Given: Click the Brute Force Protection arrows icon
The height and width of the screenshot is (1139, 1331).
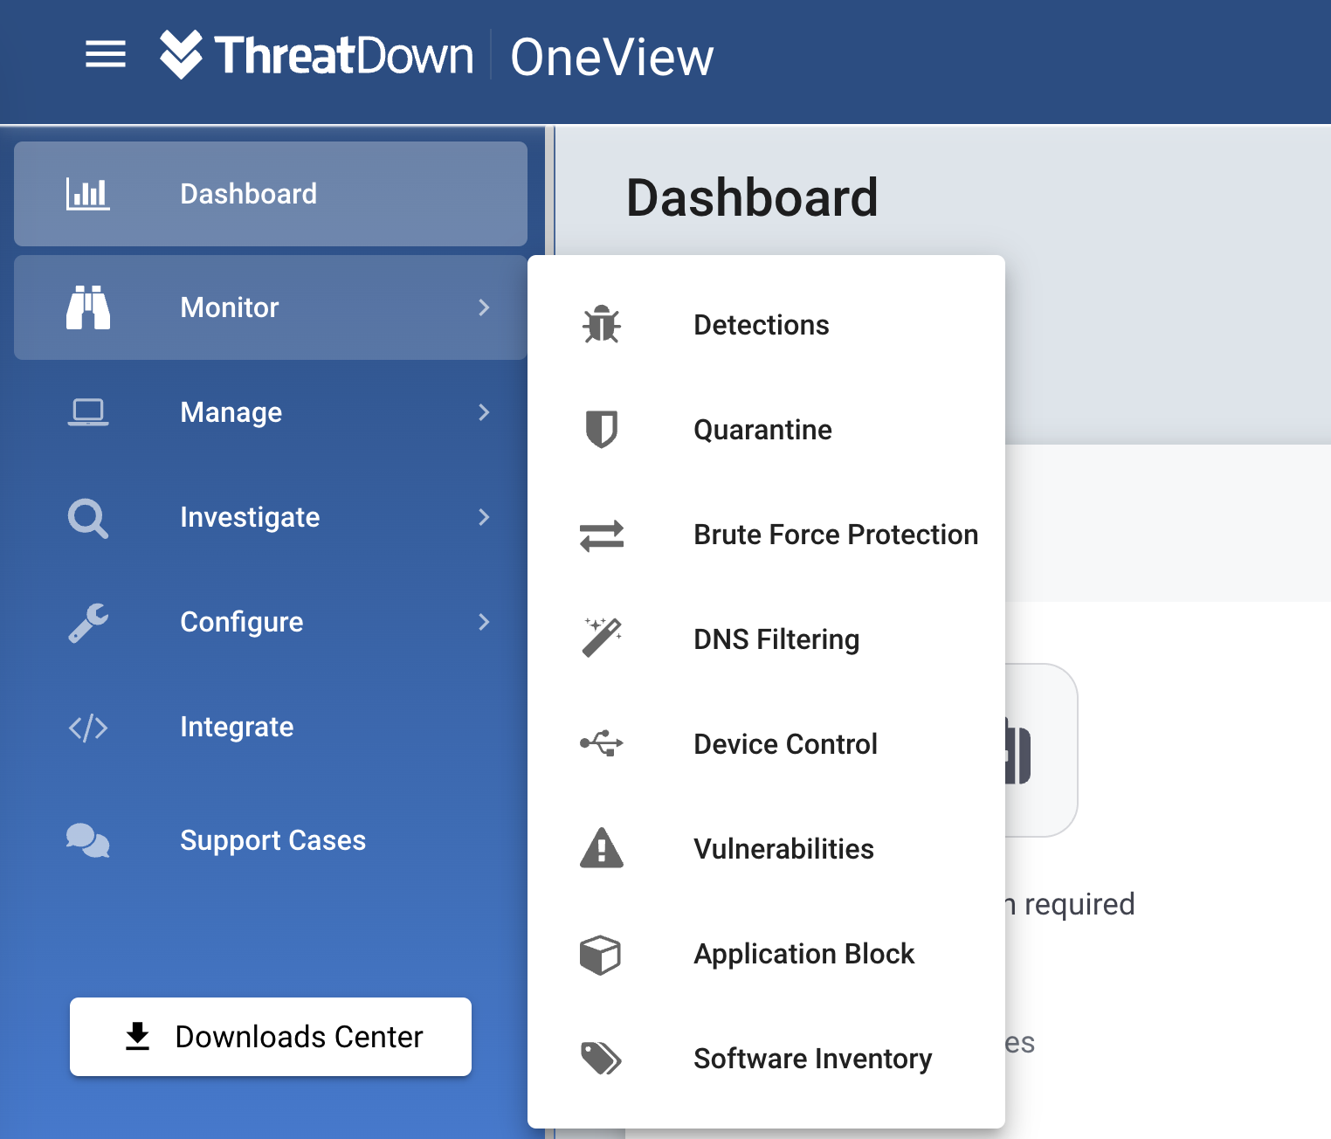Looking at the screenshot, I should 602,535.
